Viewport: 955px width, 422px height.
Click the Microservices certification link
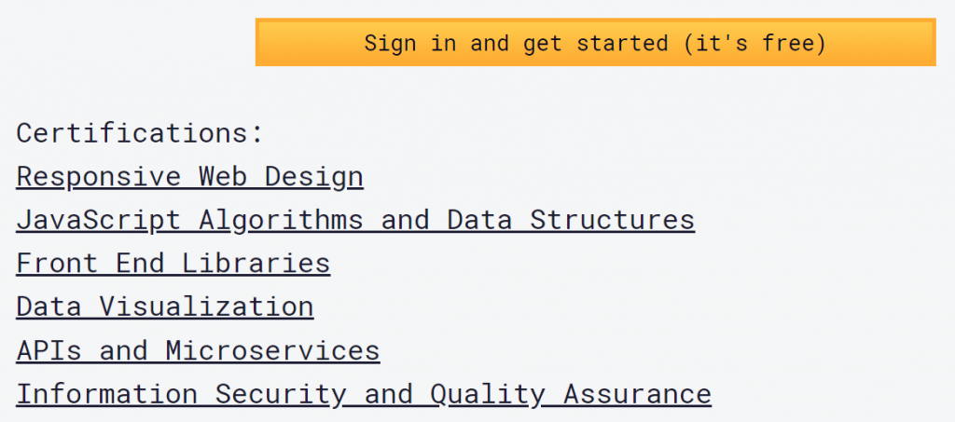coord(198,350)
